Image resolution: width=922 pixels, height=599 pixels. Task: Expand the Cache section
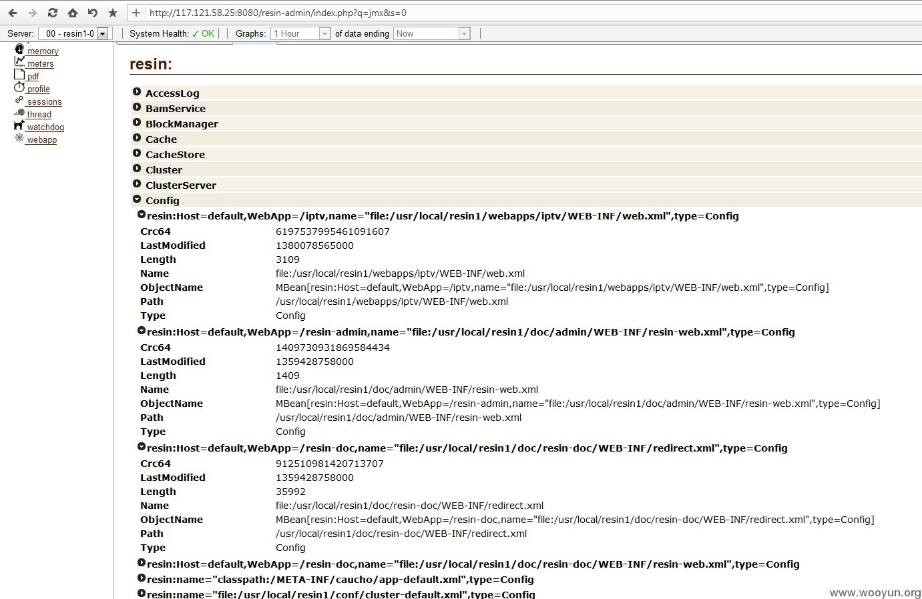click(137, 138)
